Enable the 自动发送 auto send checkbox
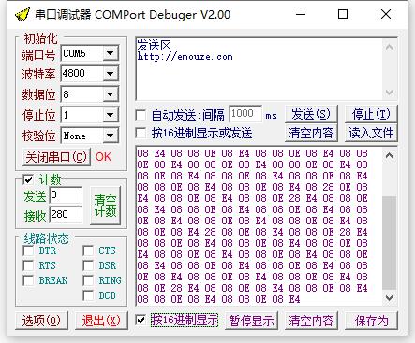Screen dimensions: 415x343 click(141, 115)
